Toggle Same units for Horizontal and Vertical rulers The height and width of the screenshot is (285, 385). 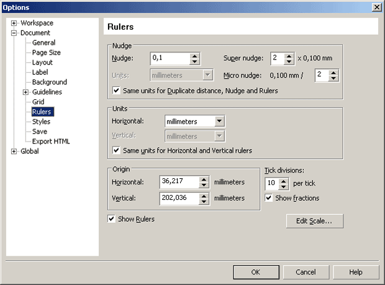pos(116,150)
